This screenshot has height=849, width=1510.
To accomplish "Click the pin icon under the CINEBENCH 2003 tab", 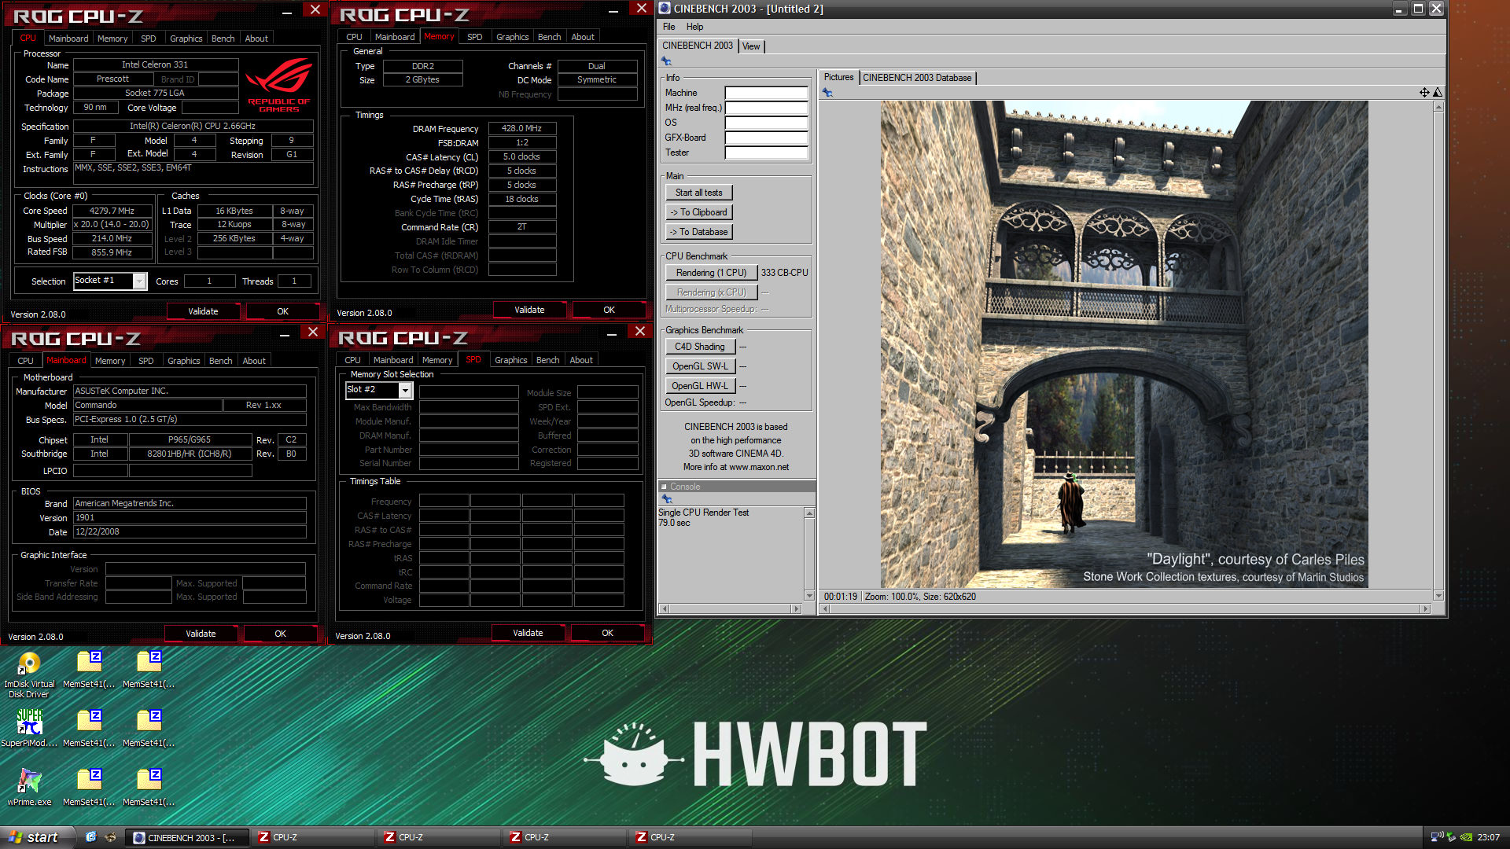I will tap(666, 61).
